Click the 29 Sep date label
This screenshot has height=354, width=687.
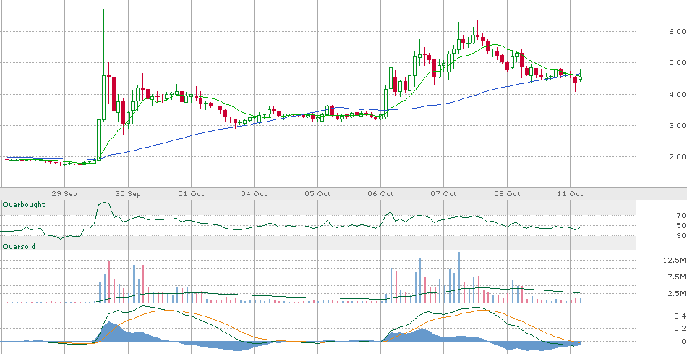click(65, 194)
